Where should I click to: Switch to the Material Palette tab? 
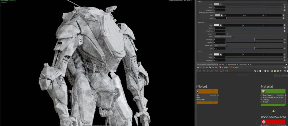coord(232,64)
